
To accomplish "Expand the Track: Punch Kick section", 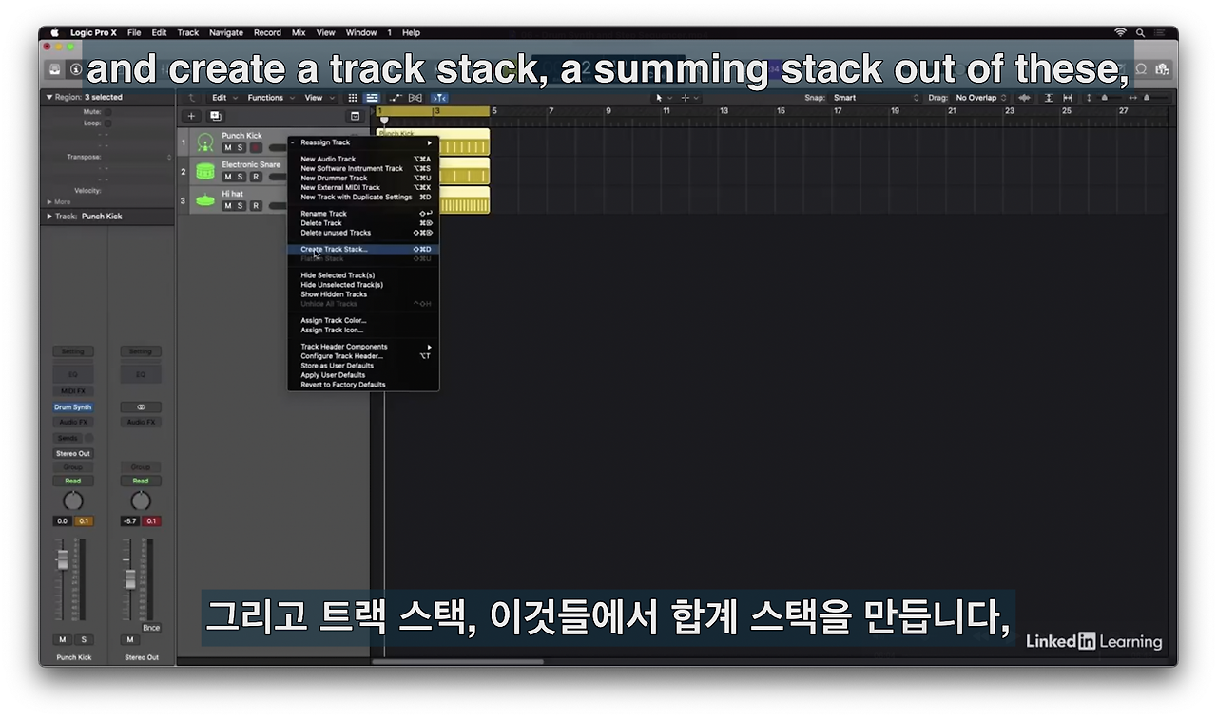I will (x=49, y=217).
